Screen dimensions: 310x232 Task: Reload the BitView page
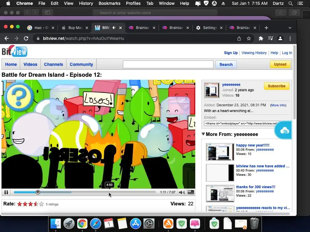pos(26,38)
